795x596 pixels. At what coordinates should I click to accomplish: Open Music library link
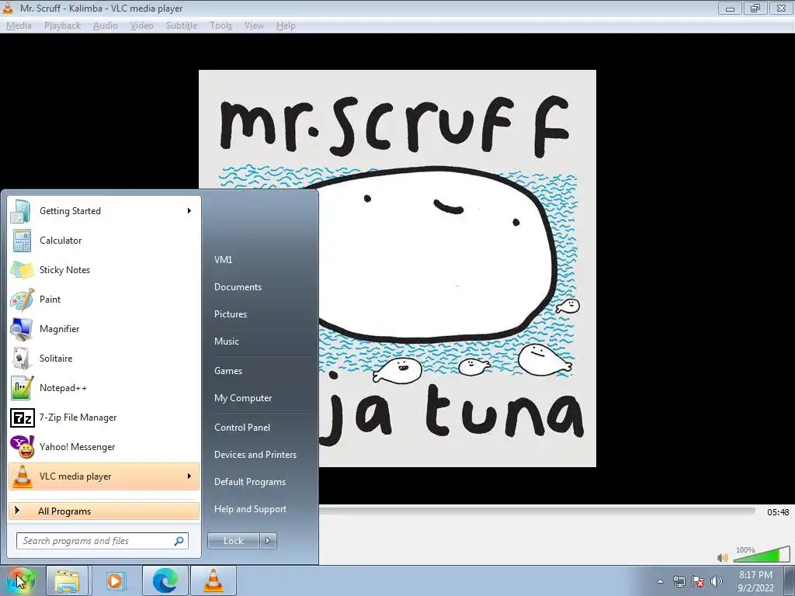(227, 341)
